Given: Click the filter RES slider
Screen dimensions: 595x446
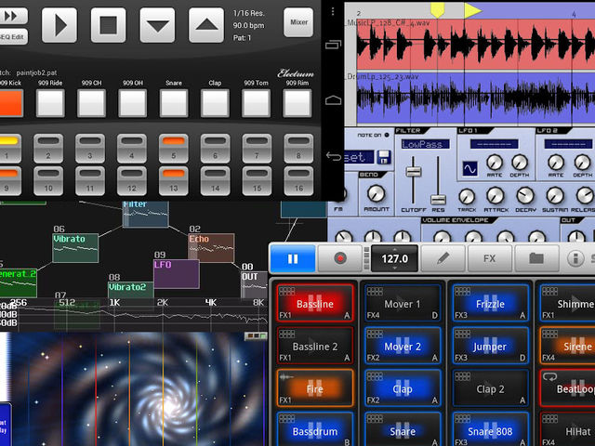Looking at the screenshot, I should tap(438, 200).
